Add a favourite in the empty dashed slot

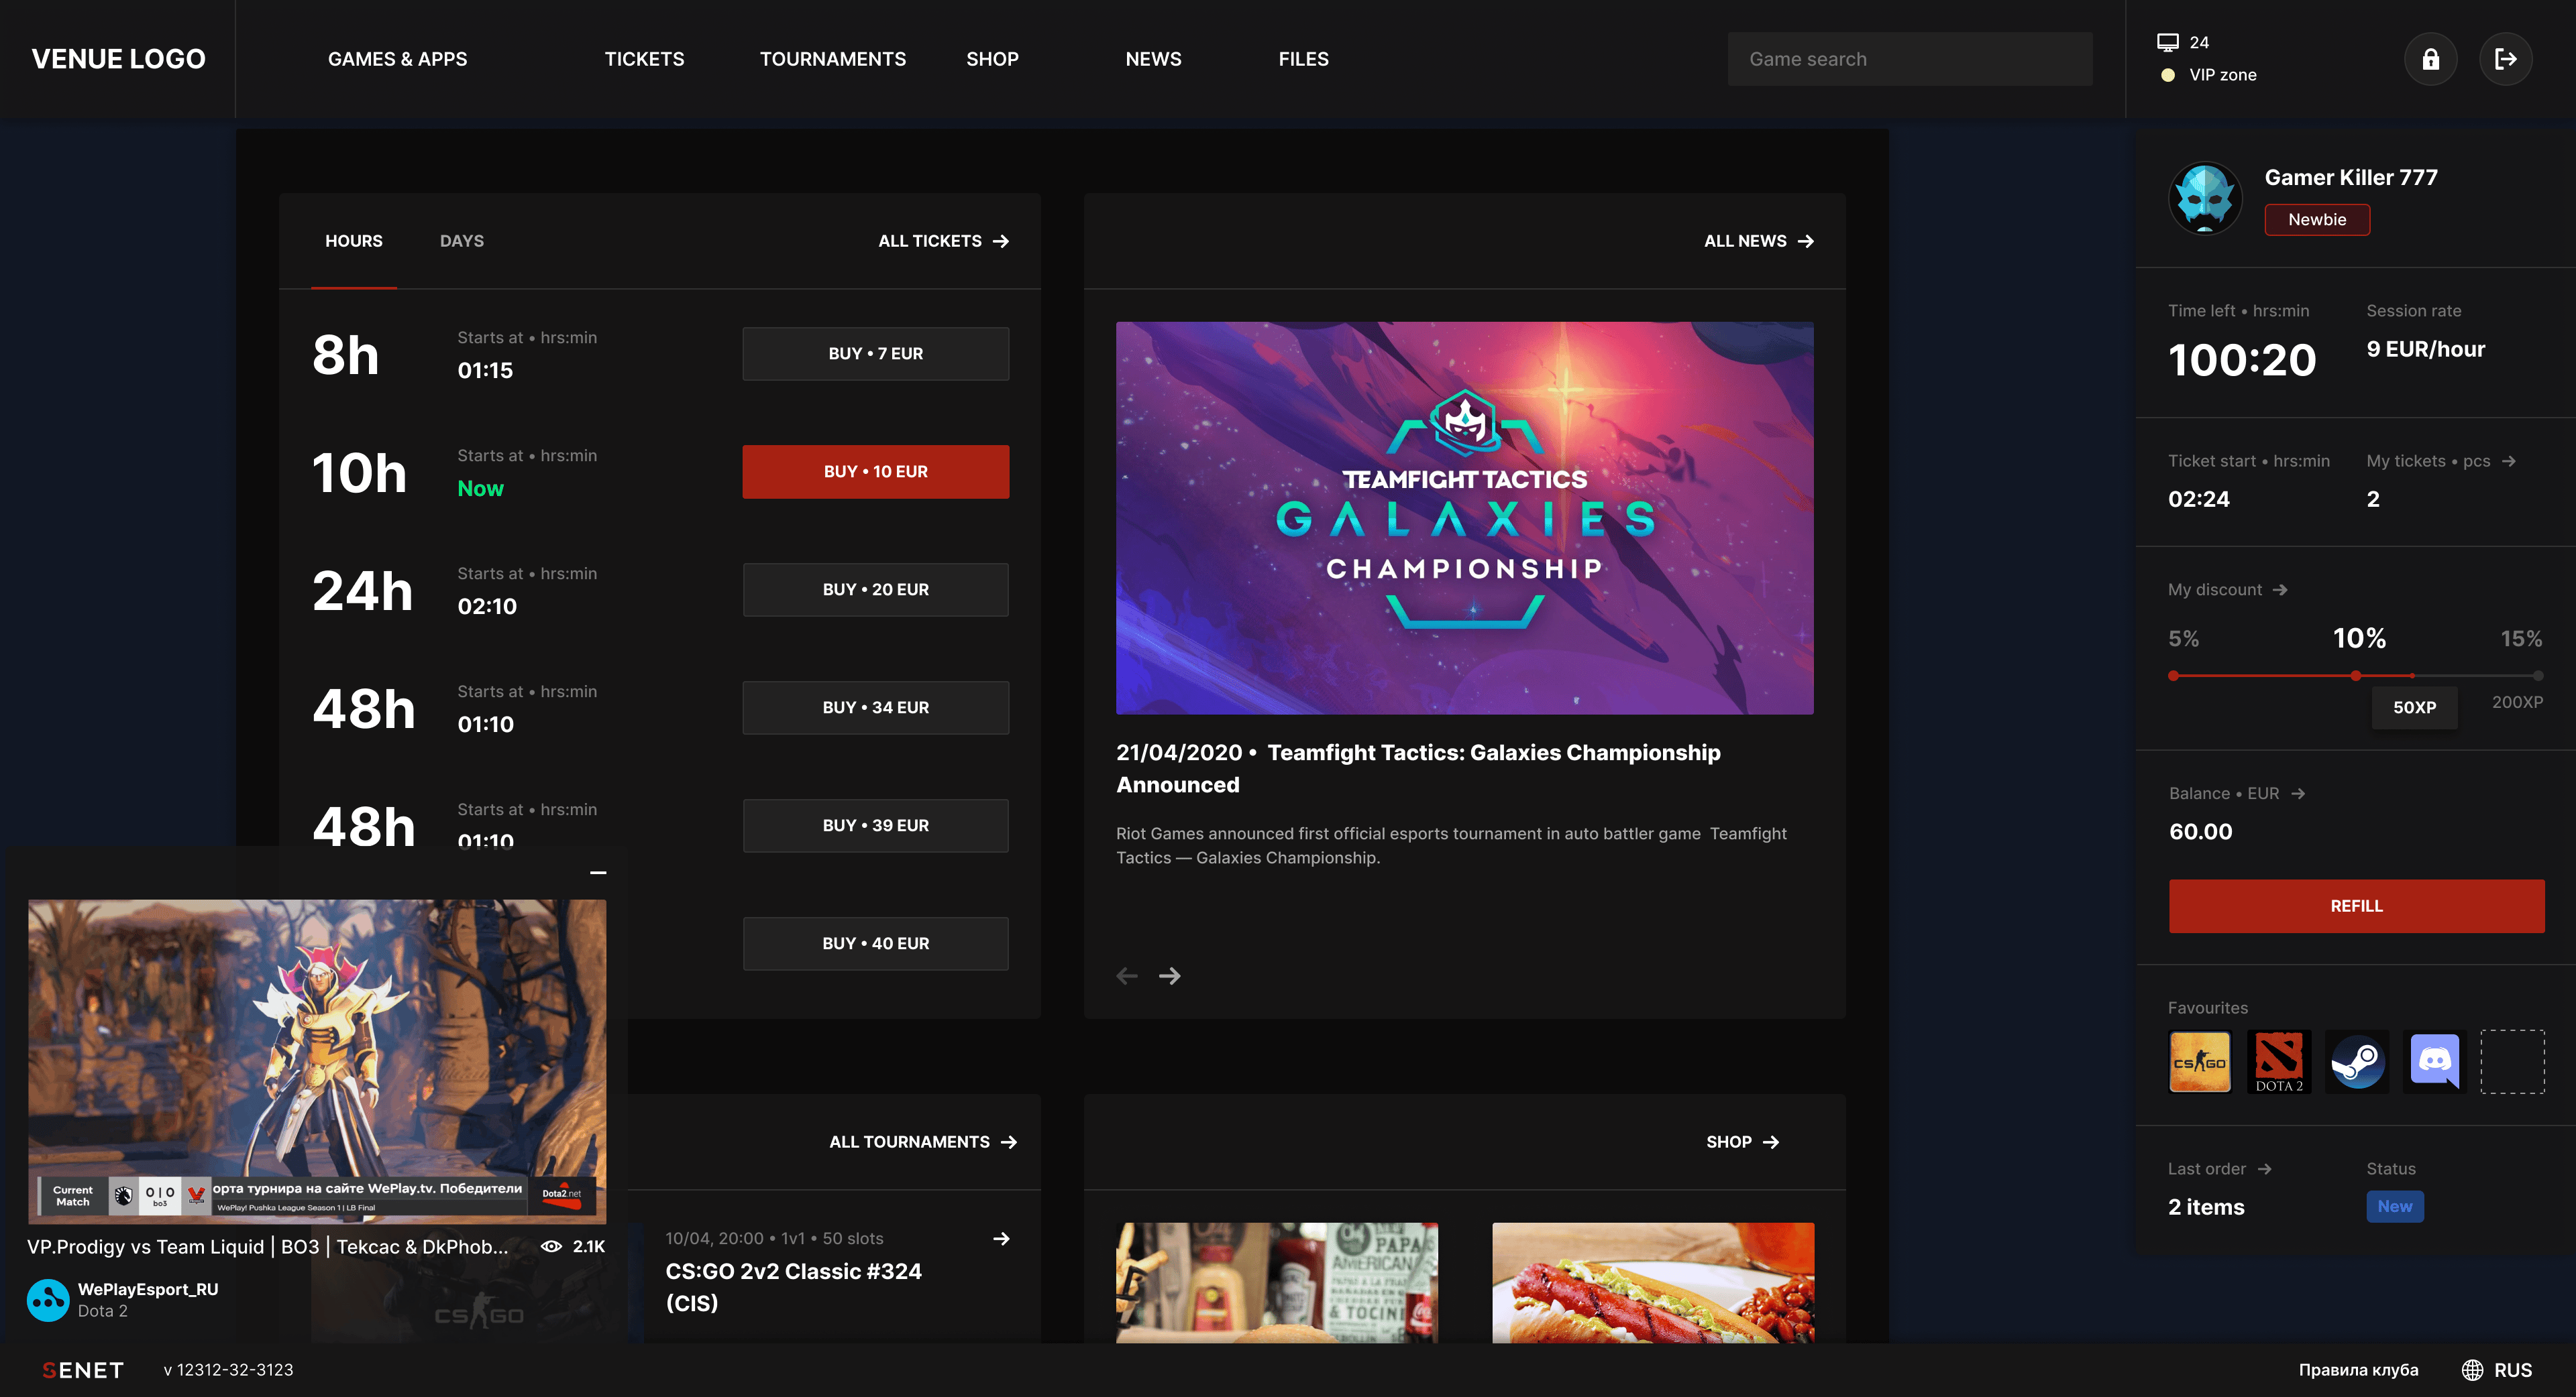(2512, 1061)
